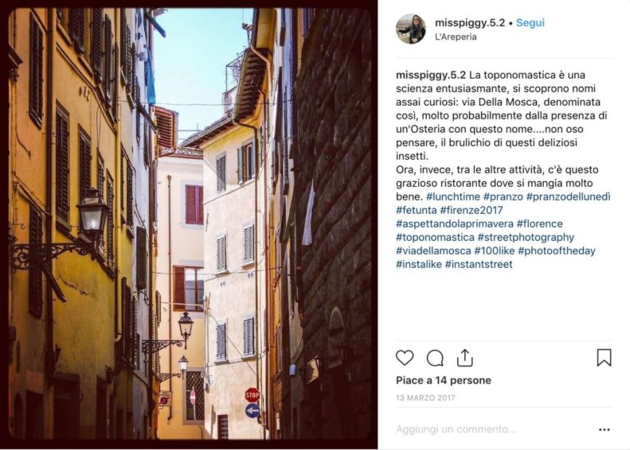Focus the Aggiungi un commento field

tap(494, 429)
